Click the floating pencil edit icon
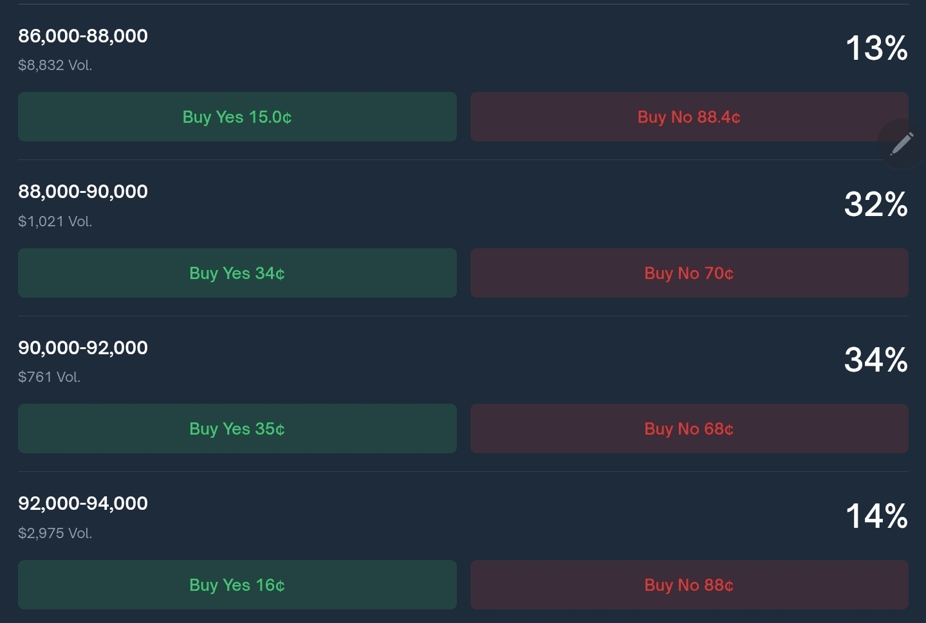The image size is (926, 623). pyautogui.click(x=902, y=144)
